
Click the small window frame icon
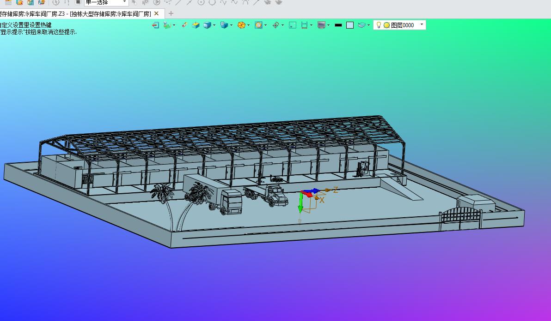[292, 25]
